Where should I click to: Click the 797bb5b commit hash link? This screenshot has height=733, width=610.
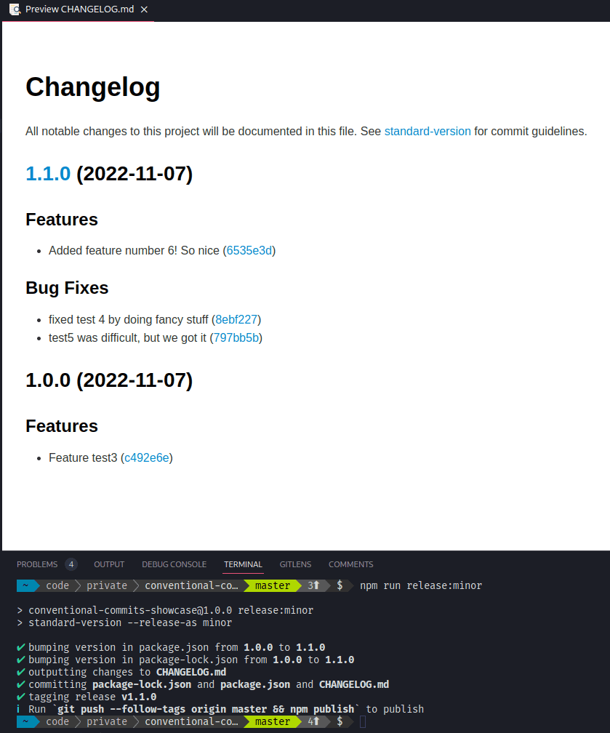[236, 337]
